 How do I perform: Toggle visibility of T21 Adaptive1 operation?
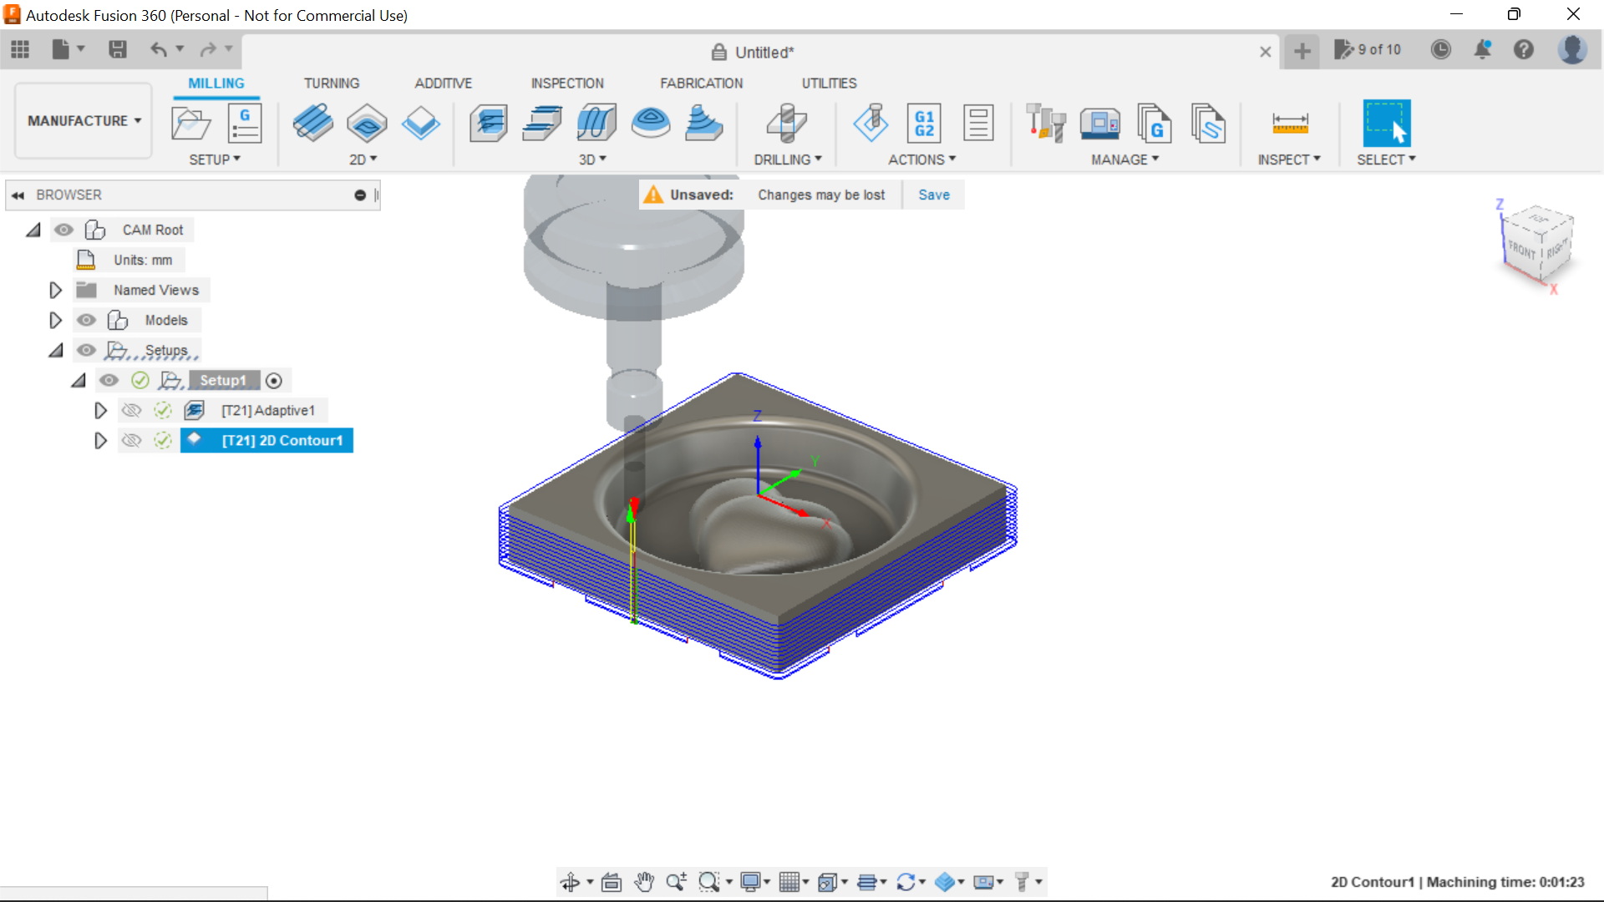coord(131,410)
